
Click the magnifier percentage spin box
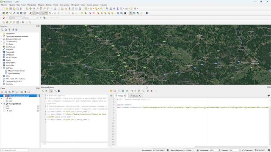click(215, 150)
